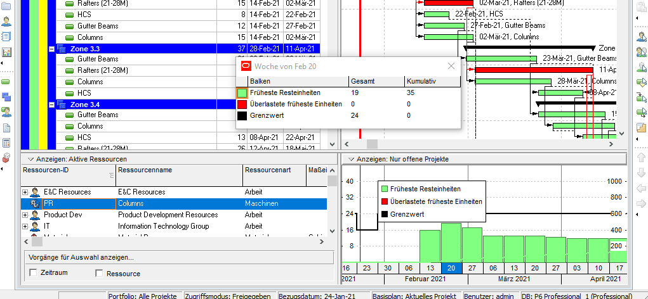Sort by the Ressourcenart column header
Viewport: 648px width, 299px height.
(x=274, y=175)
